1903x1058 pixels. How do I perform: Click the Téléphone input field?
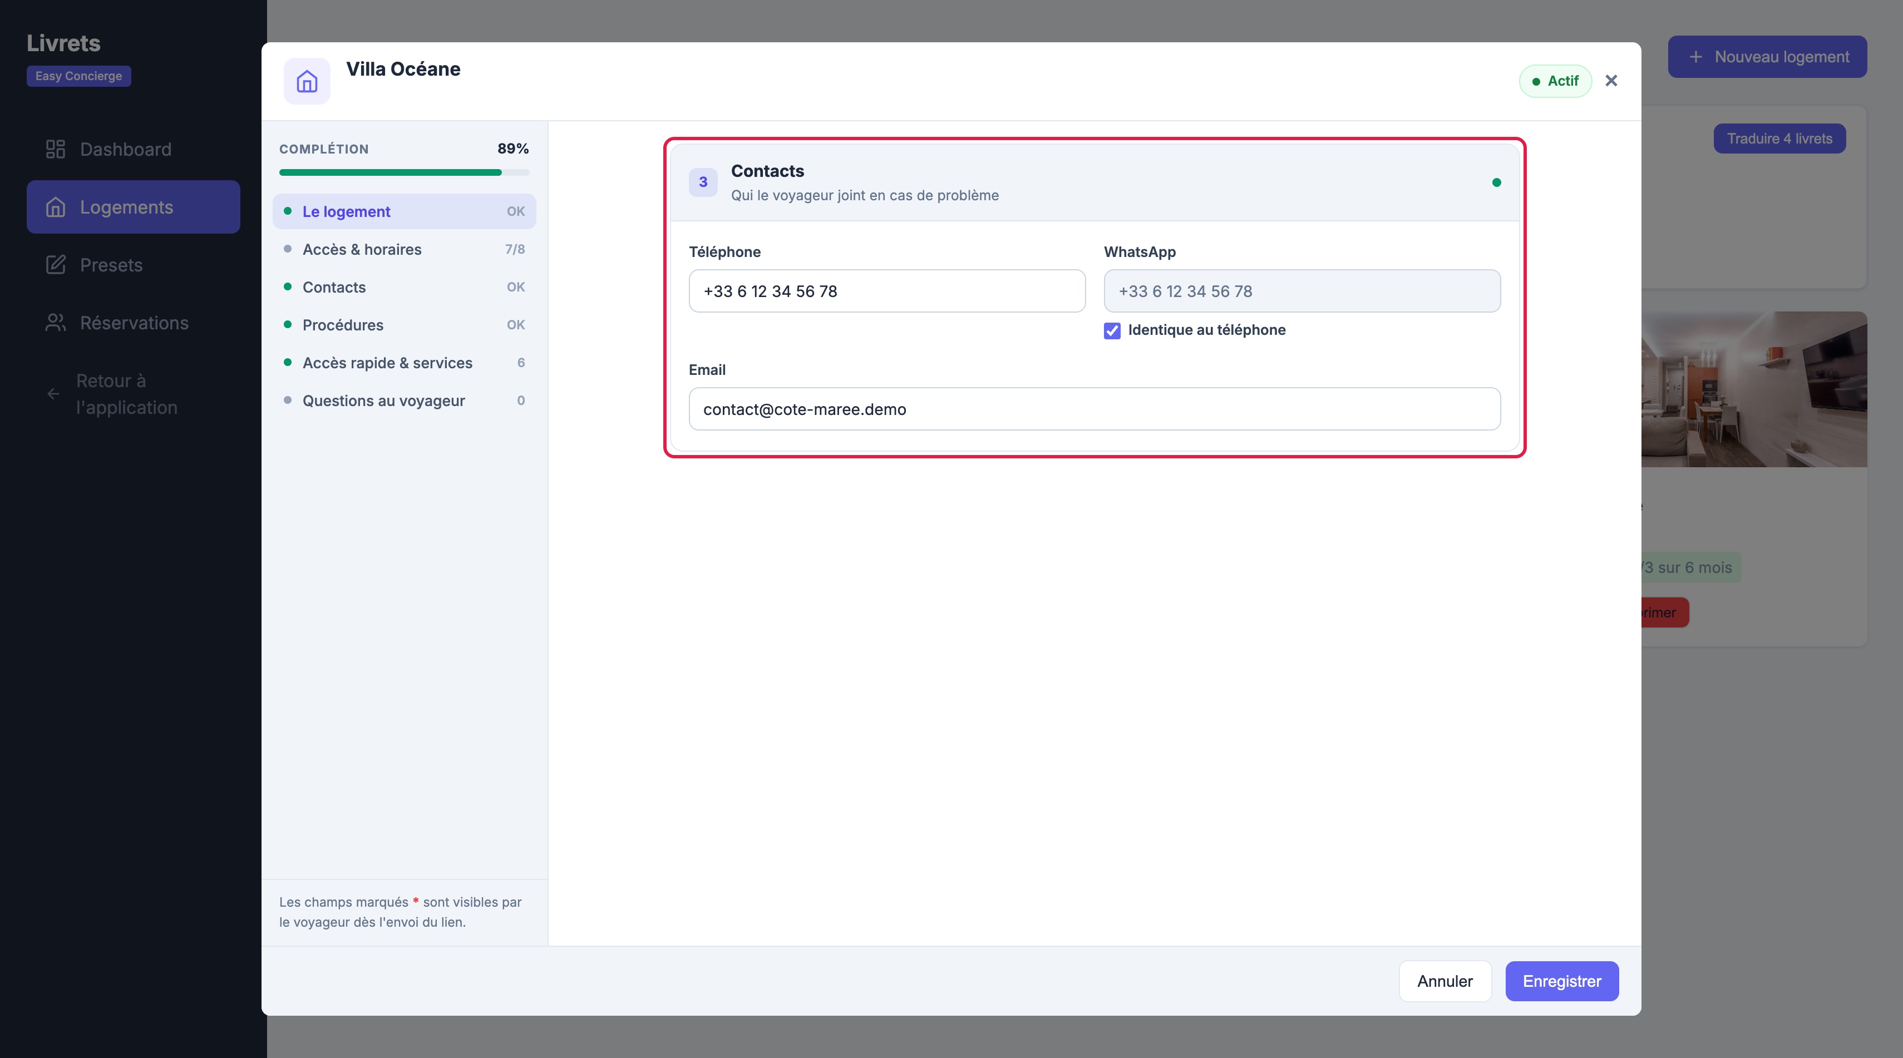coord(886,291)
